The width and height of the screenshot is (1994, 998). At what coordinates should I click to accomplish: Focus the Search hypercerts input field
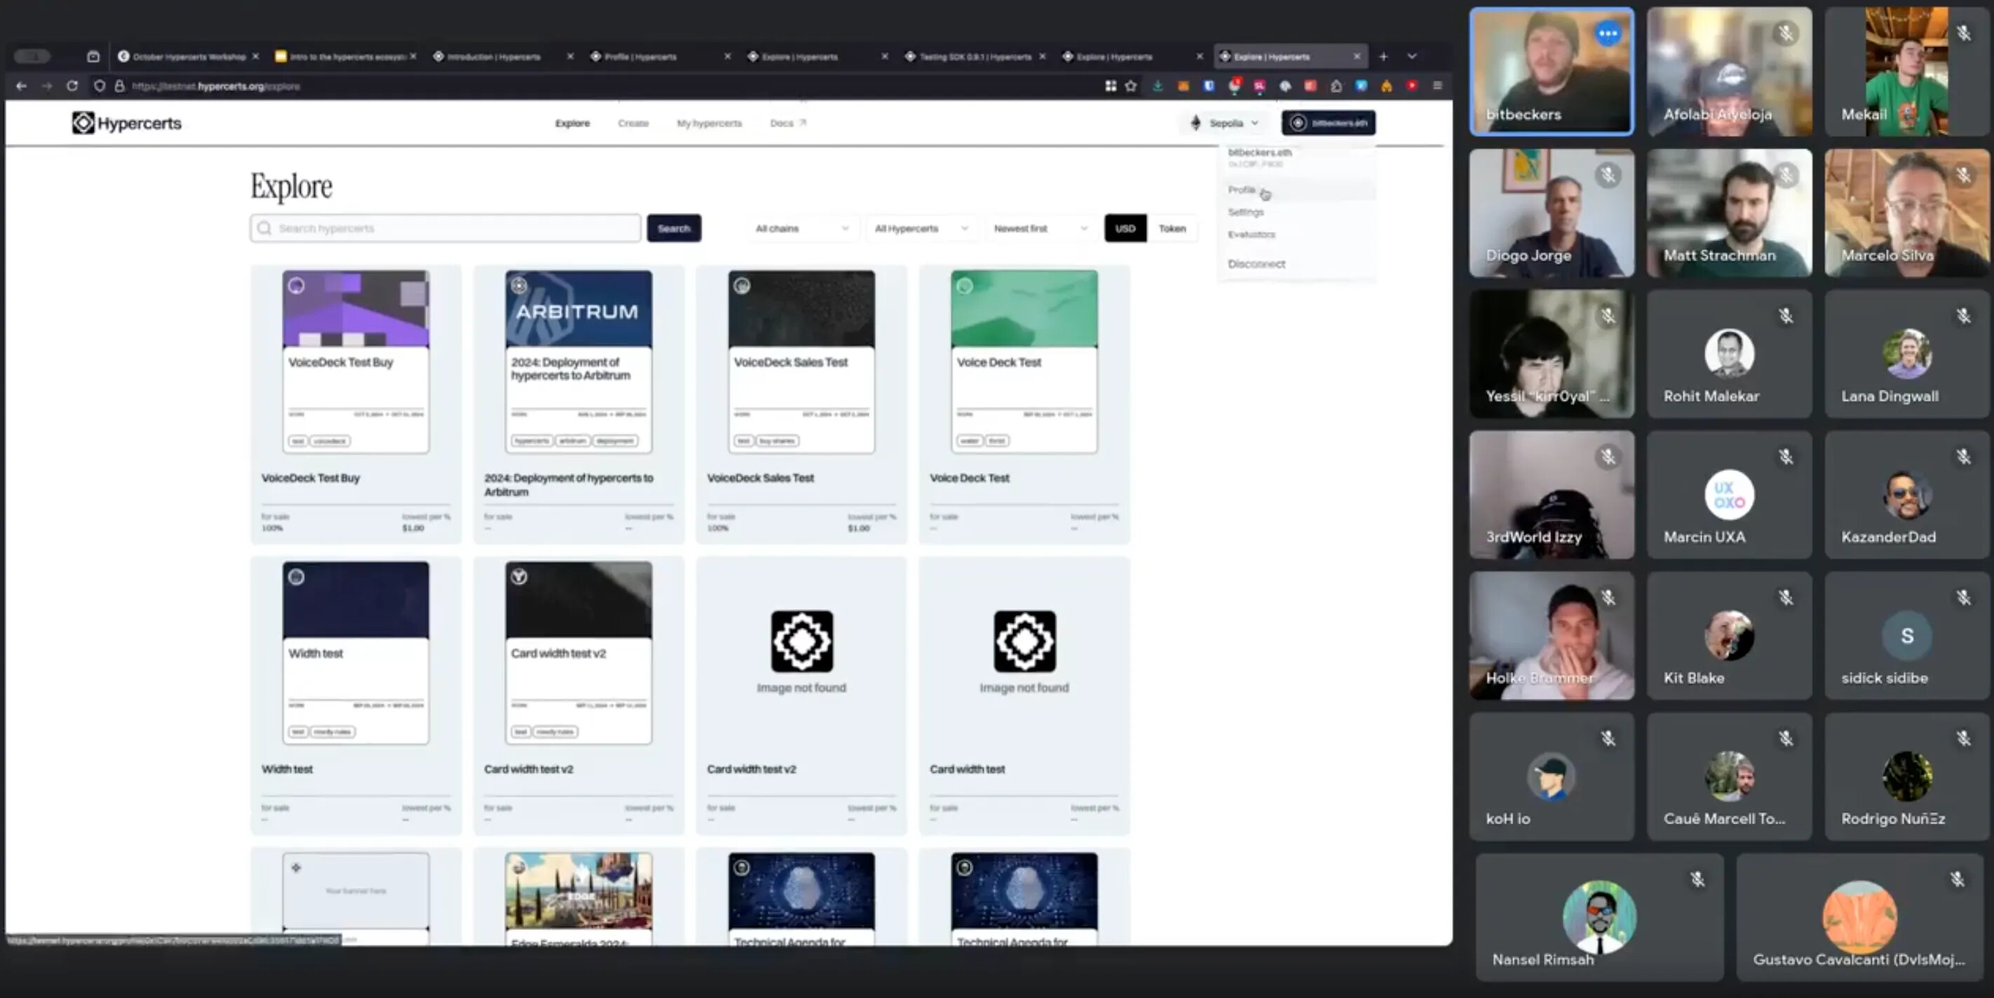[446, 228]
